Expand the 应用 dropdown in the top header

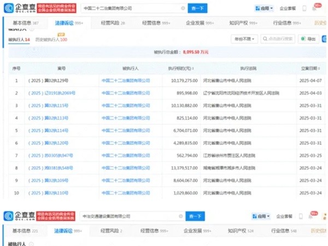click(263, 9)
